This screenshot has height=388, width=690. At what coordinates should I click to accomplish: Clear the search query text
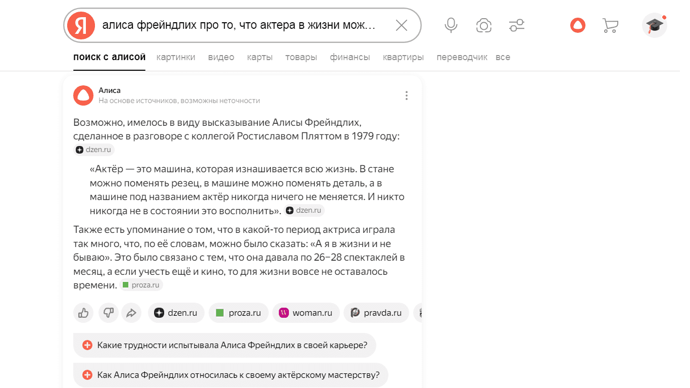(401, 25)
